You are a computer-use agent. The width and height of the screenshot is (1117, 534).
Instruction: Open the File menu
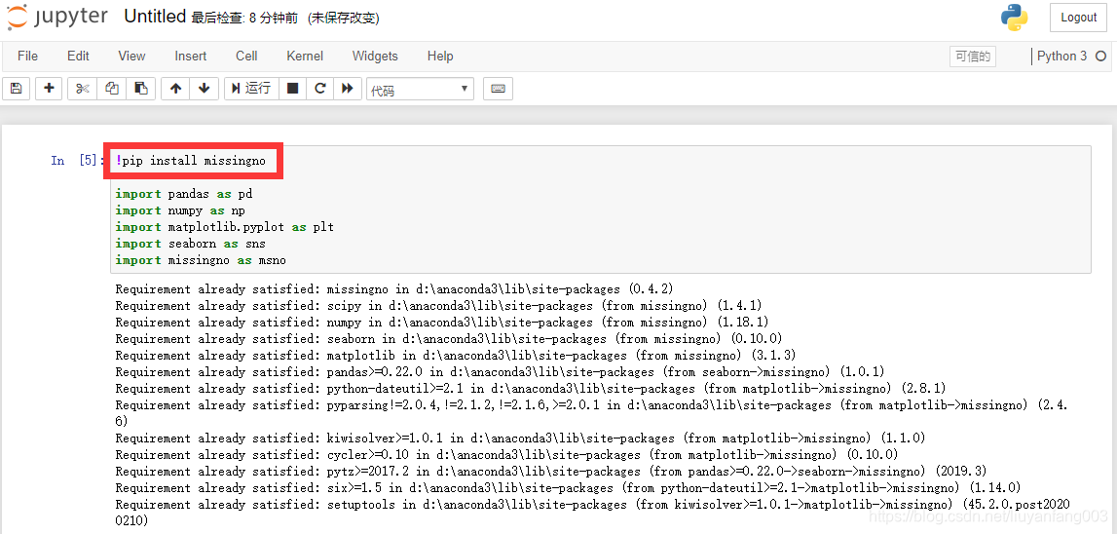point(28,56)
